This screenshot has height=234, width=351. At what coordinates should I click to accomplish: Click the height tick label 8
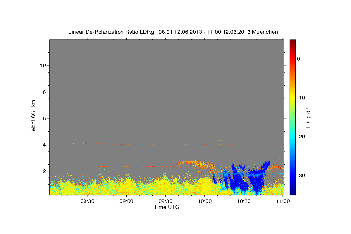point(44,92)
